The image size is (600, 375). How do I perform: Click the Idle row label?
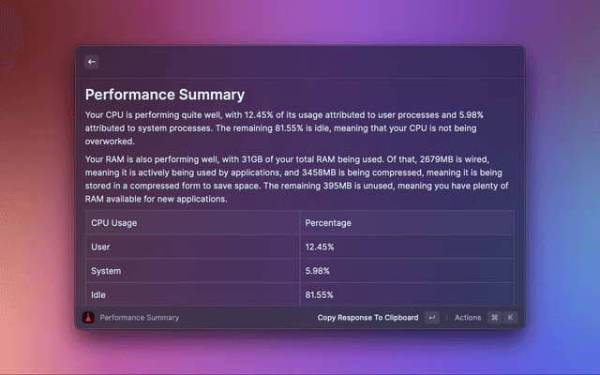pyautogui.click(x=98, y=294)
